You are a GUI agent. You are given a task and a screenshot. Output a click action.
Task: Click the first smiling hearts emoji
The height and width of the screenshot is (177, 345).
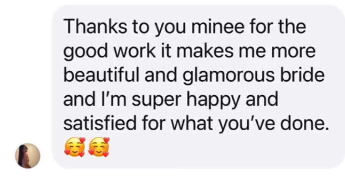click(75, 147)
